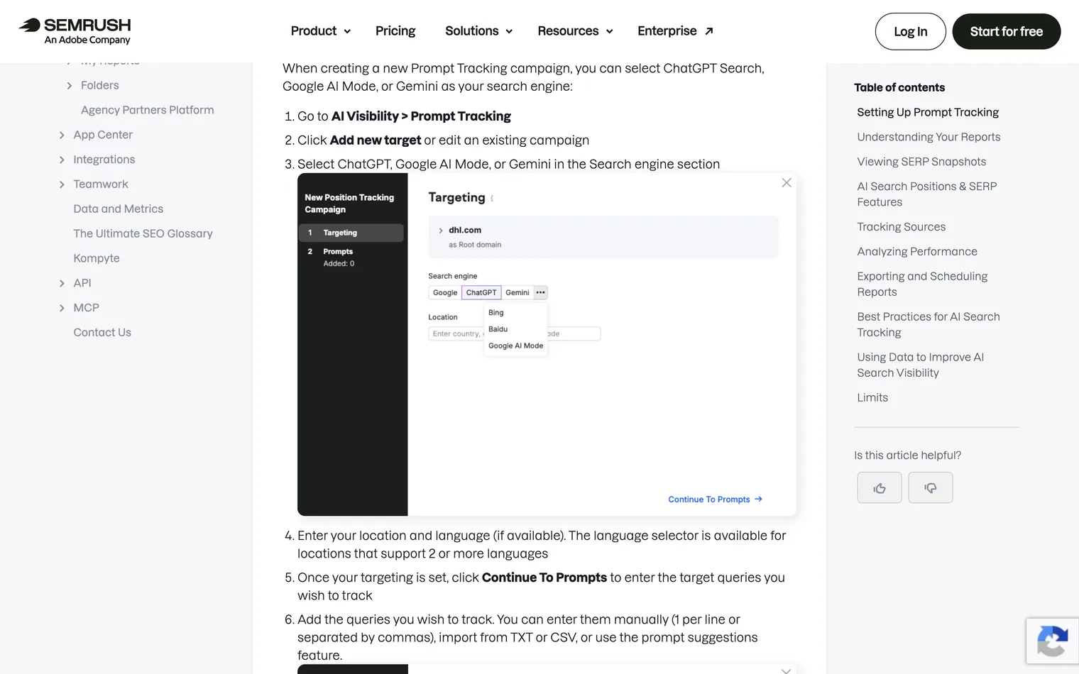
Task: Open Kompyte in the sidebar
Action: 97,258
